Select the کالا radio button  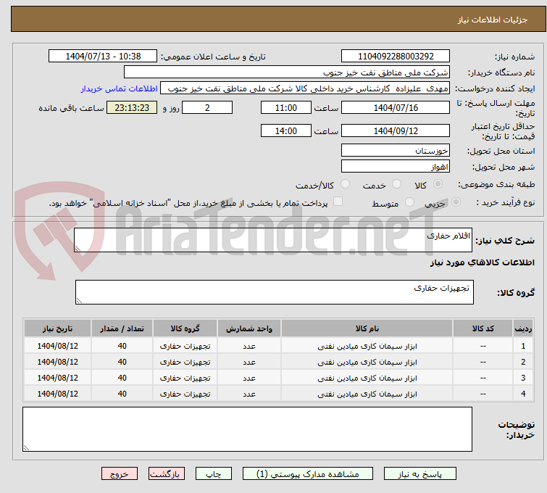point(438,184)
